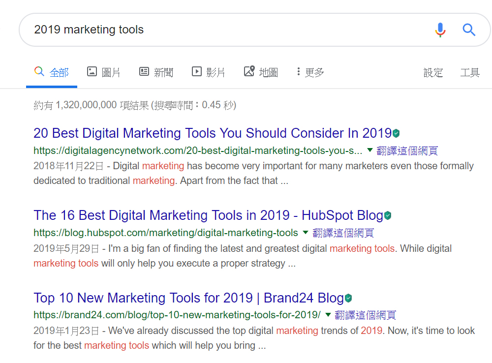This screenshot has width=492, height=363.
Task: Open 'The 16 Best Digital Marketing Tools' result
Action: (x=208, y=215)
